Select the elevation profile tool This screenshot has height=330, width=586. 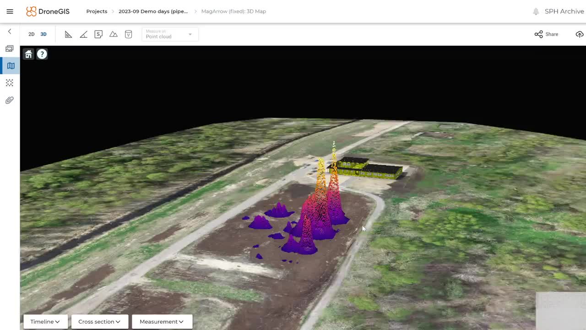(x=113, y=34)
